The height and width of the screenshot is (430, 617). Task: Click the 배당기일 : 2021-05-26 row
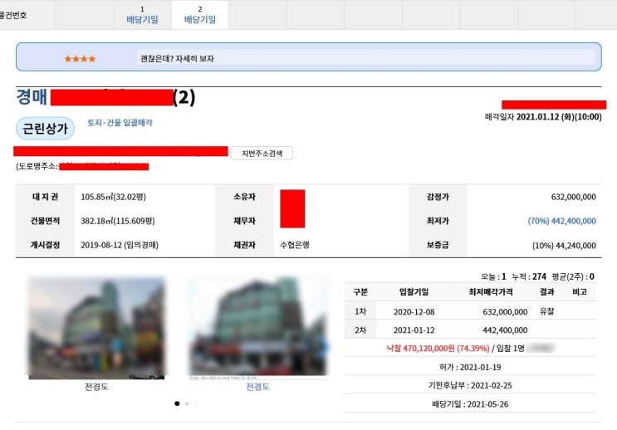tap(470, 404)
